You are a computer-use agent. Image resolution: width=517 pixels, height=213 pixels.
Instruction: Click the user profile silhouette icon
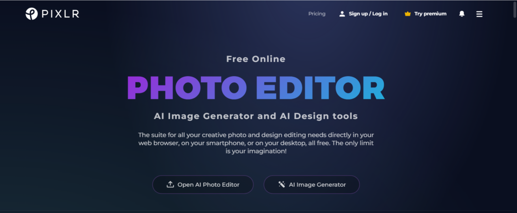pyautogui.click(x=342, y=14)
